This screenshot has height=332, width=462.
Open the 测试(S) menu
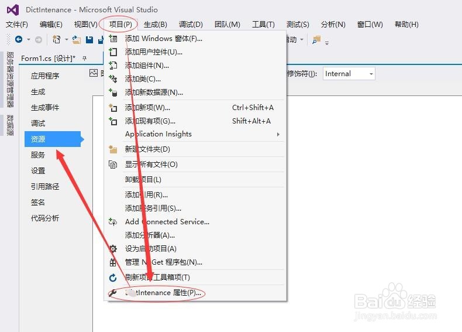tap(298, 25)
